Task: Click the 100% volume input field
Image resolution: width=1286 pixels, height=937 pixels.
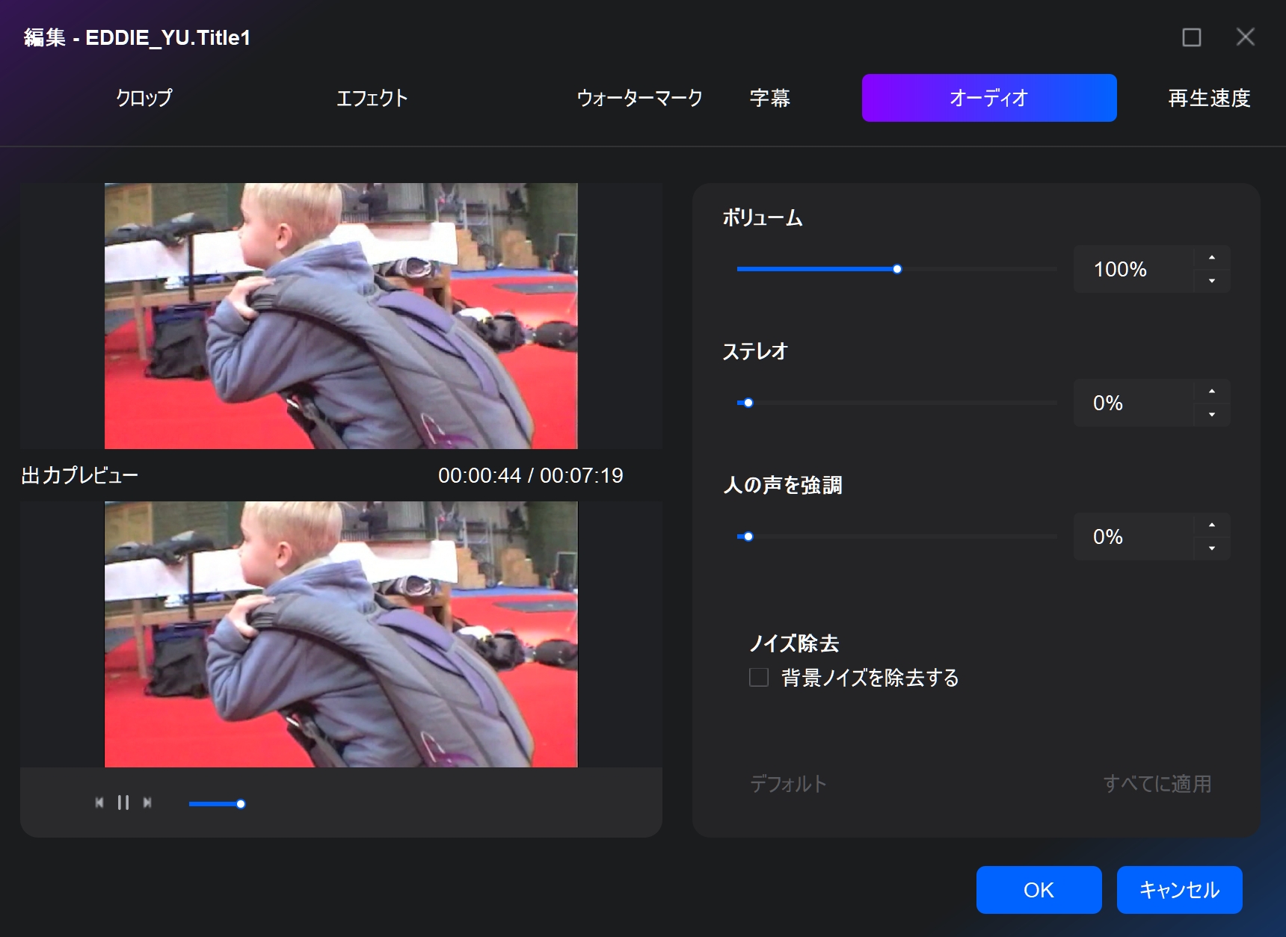Action: point(1132,269)
